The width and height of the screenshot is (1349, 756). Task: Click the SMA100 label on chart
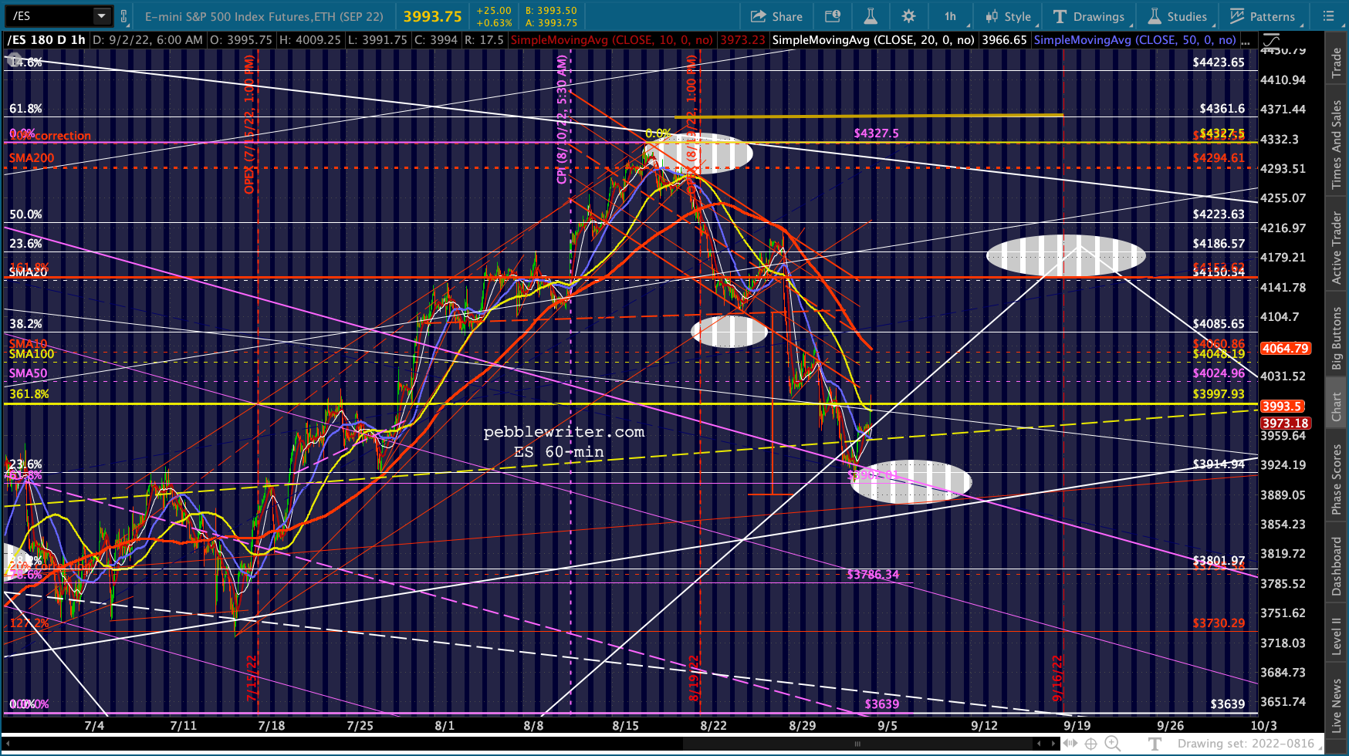32,354
